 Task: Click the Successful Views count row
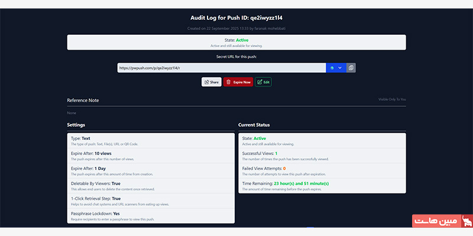(322, 155)
